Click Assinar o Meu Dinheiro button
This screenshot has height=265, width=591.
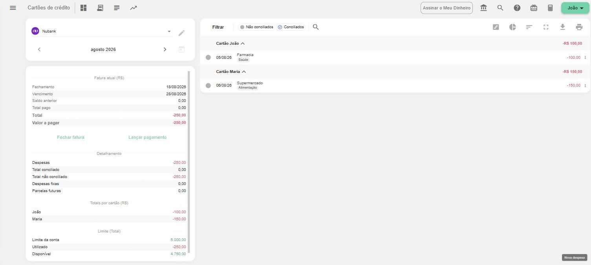pyautogui.click(x=446, y=8)
